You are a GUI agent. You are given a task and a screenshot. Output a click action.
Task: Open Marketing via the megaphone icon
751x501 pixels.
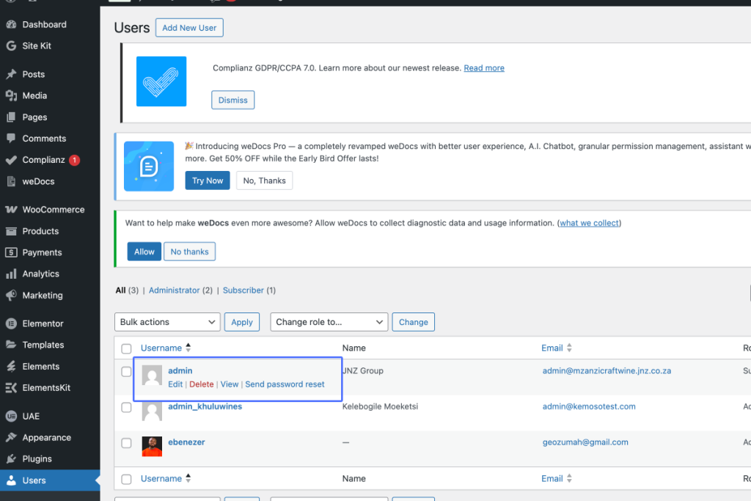tap(12, 295)
